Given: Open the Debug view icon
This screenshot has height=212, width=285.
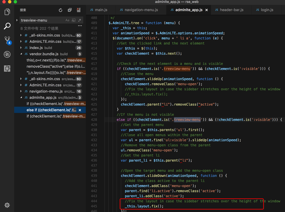Looking at the screenshot, I should click(7, 54).
